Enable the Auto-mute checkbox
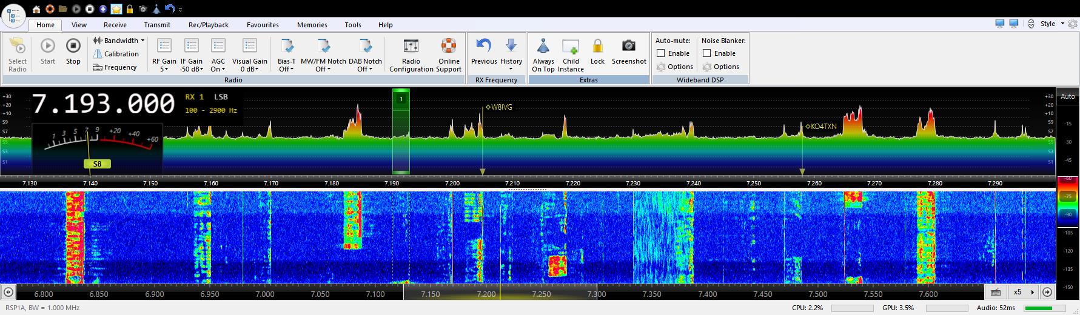Viewport: 1080px width, 315px height. point(661,53)
